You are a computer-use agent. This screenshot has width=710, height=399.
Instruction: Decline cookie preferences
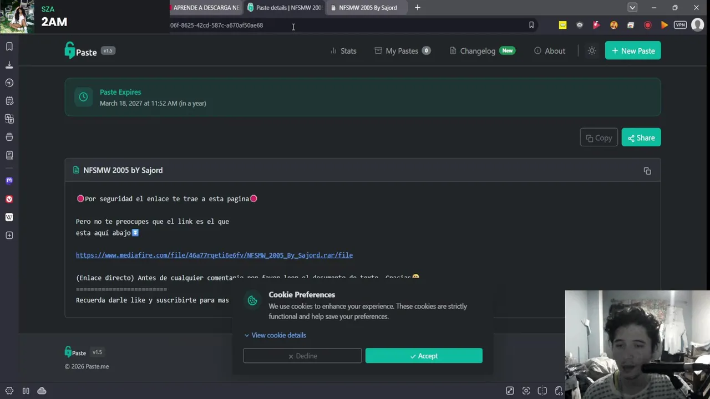tap(302, 356)
